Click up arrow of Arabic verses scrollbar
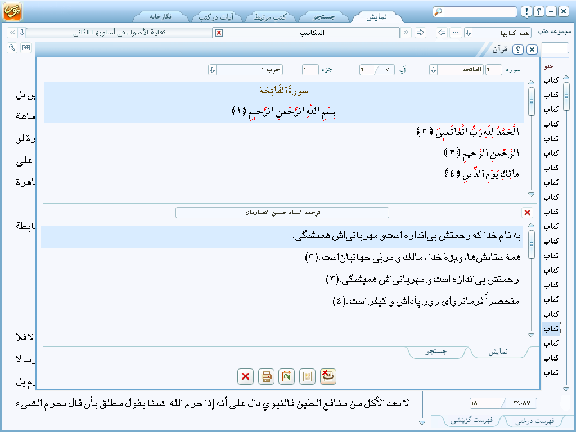 click(x=531, y=82)
